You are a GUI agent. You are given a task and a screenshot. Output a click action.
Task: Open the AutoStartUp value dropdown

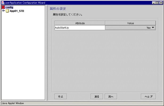pos(130,28)
